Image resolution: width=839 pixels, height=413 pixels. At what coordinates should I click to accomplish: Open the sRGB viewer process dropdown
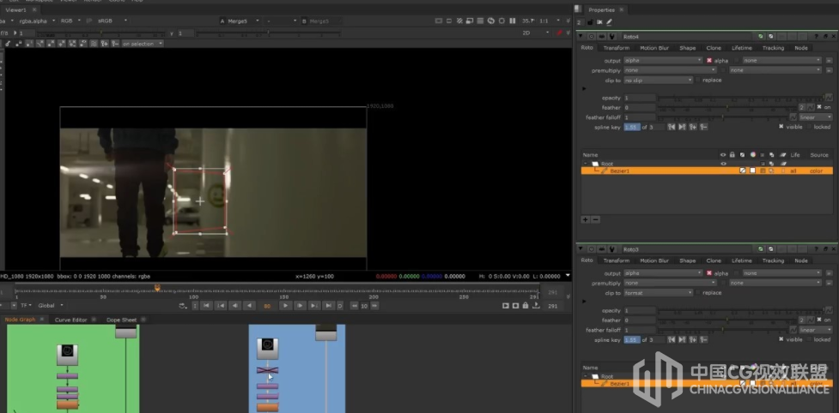[112, 21]
